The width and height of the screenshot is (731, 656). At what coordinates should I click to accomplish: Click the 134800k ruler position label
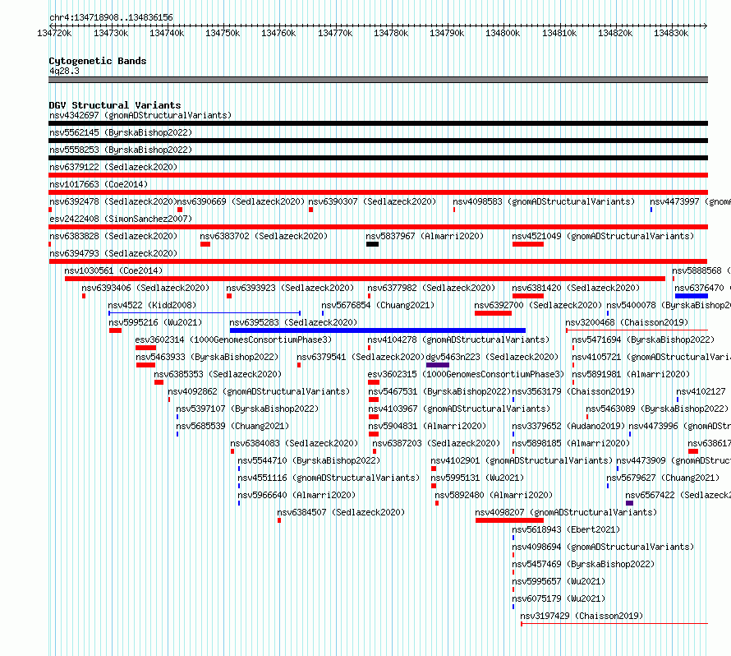503,33
